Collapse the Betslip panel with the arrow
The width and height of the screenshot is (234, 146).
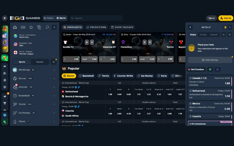(190, 27)
